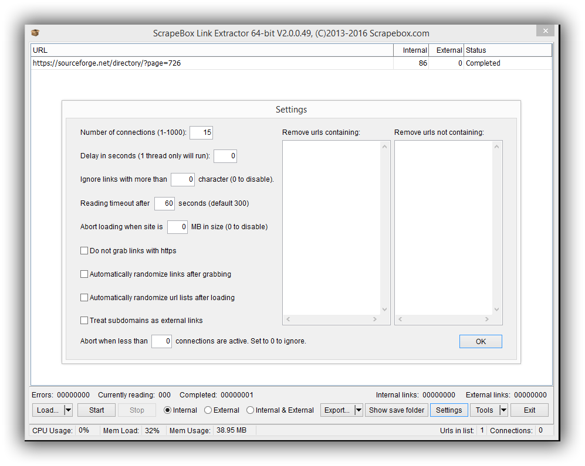
Task: Click right arrow in Remove urls containing
Action: coord(375,319)
